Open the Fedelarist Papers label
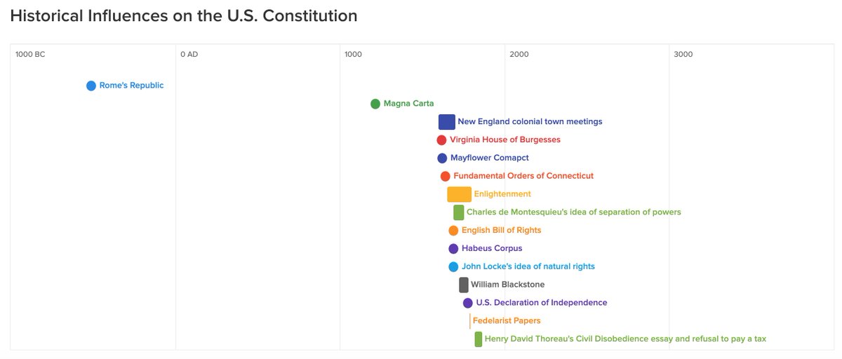The height and width of the screenshot is (359, 842). (507, 321)
